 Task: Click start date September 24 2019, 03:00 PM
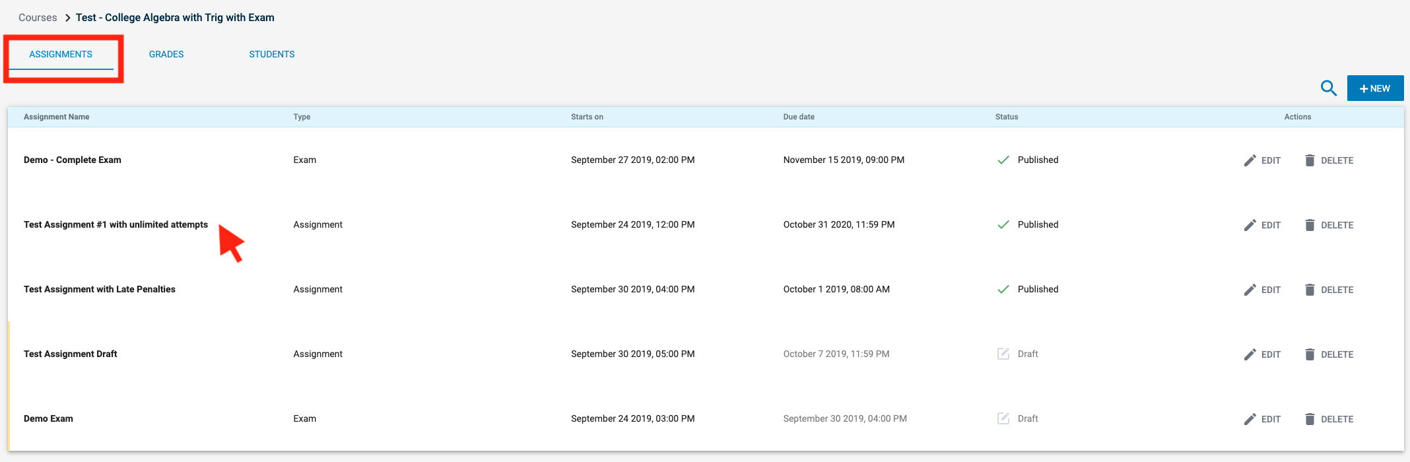pyautogui.click(x=632, y=418)
